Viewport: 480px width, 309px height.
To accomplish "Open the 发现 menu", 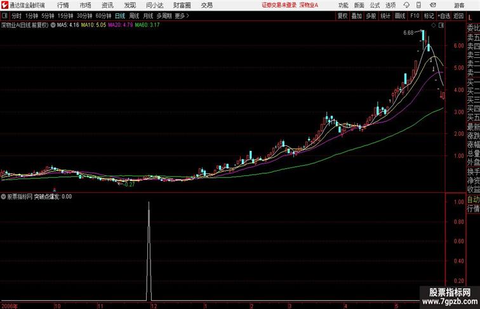I will click(130, 5).
